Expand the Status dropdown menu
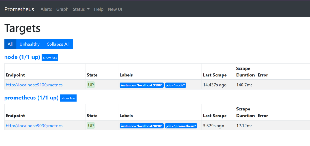This screenshot has width=310, height=146. coord(81,9)
